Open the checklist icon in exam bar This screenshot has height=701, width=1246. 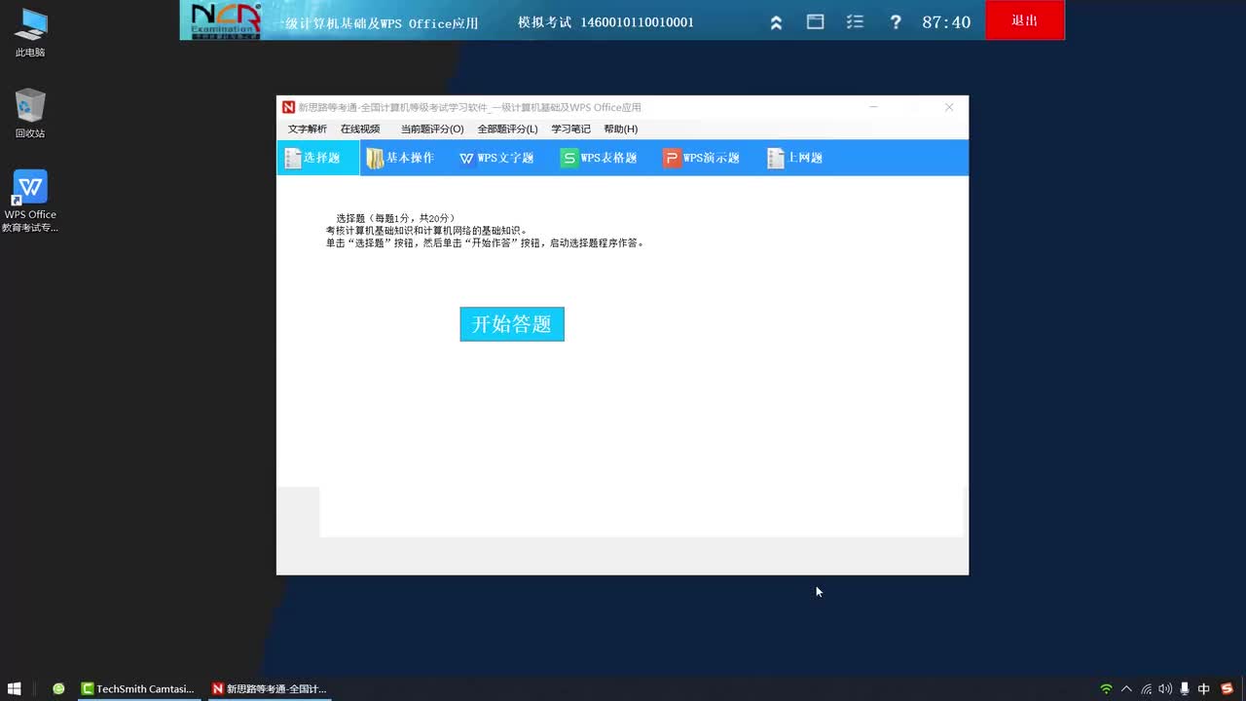(x=855, y=21)
